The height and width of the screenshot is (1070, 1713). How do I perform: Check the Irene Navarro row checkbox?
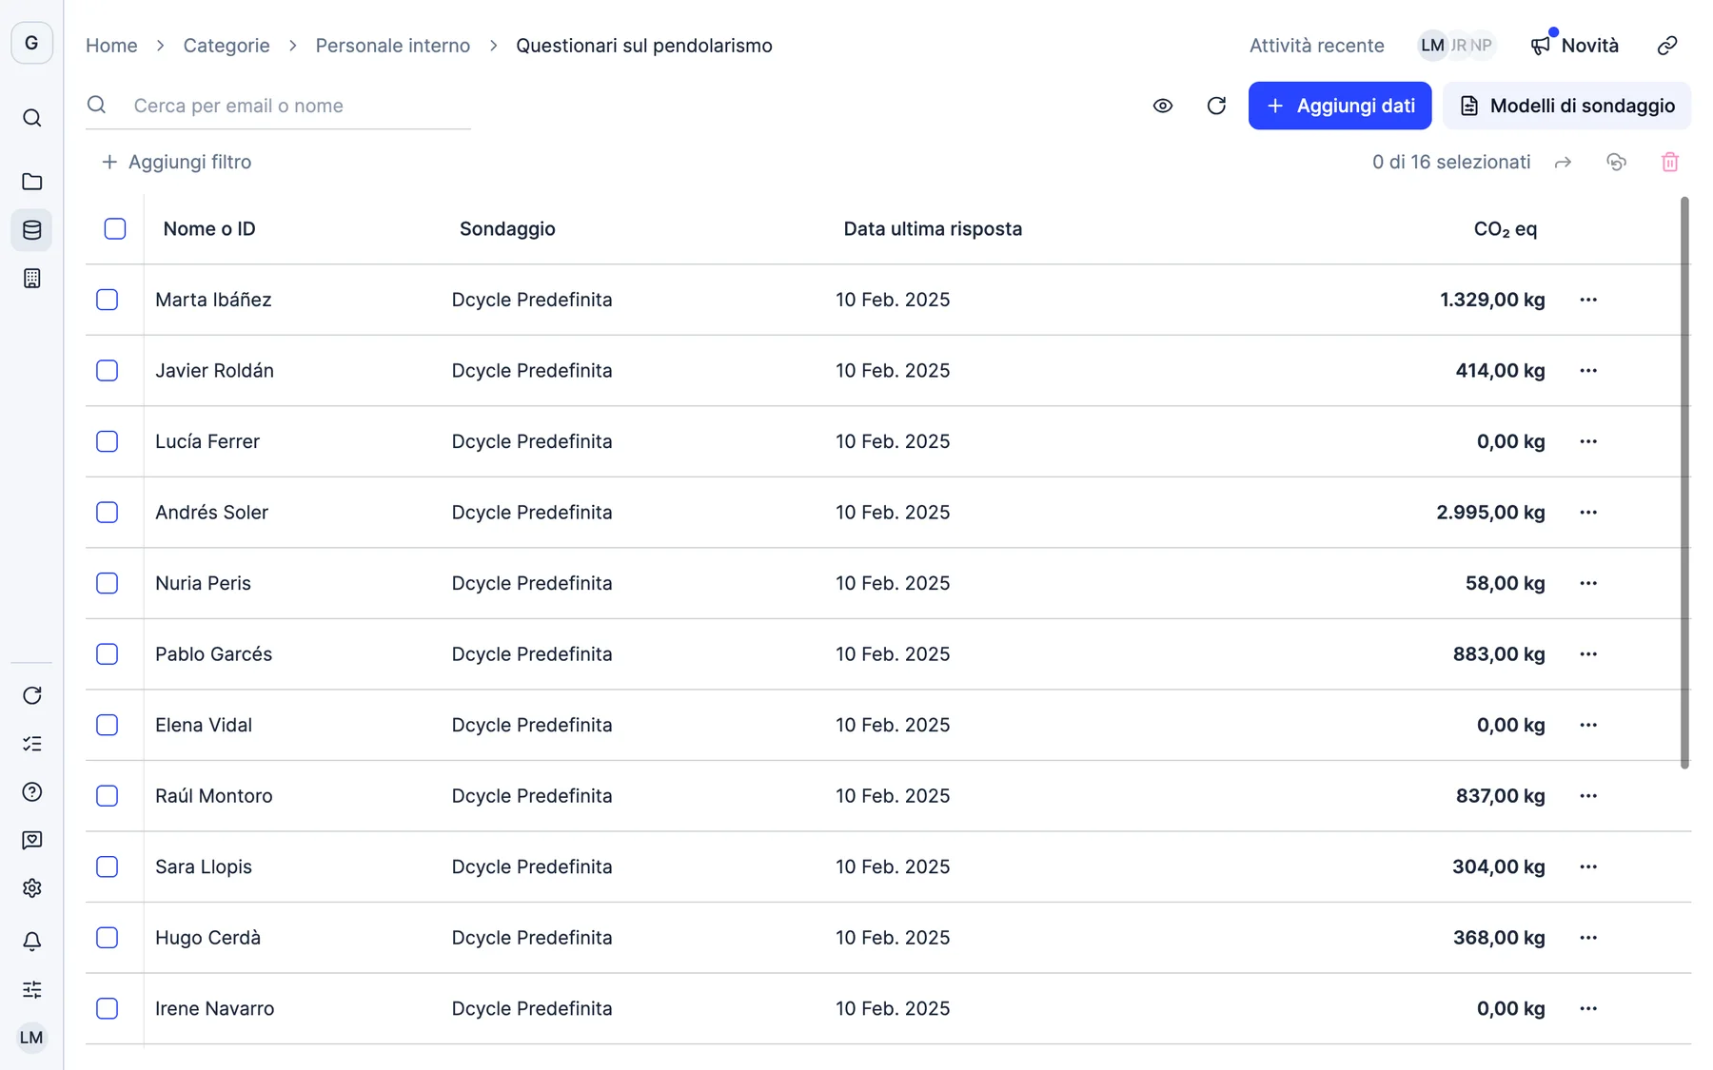coord(108,1008)
